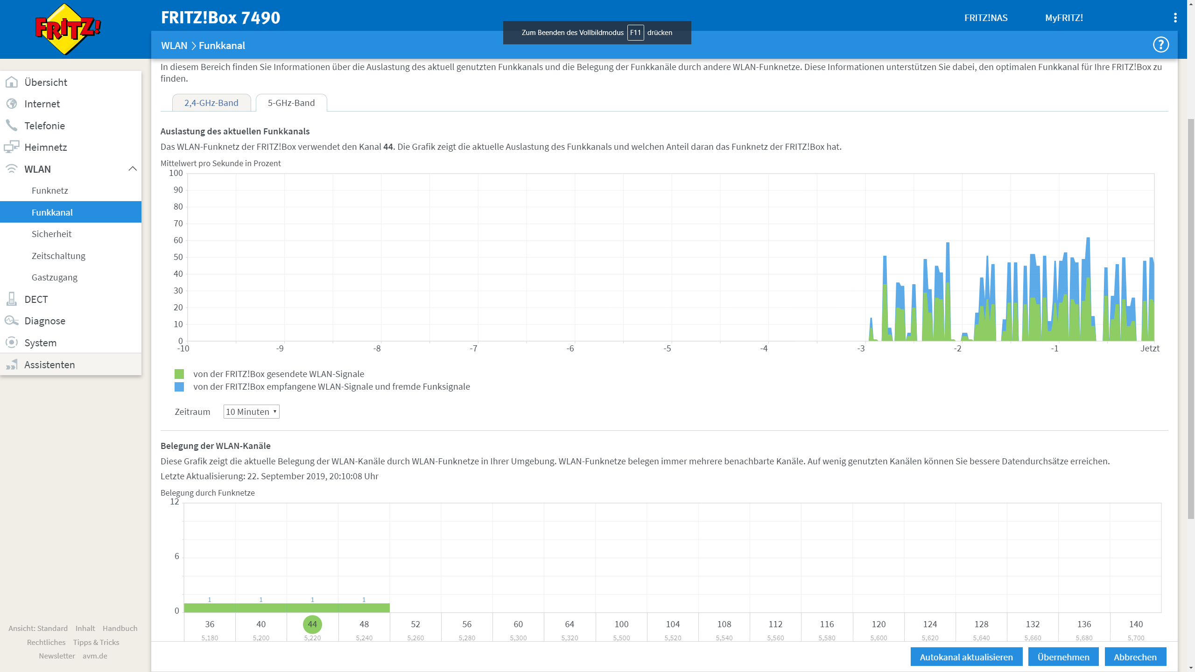Click the page vertical scrollbar thumb
Image resolution: width=1195 pixels, height=672 pixels.
1191,319
